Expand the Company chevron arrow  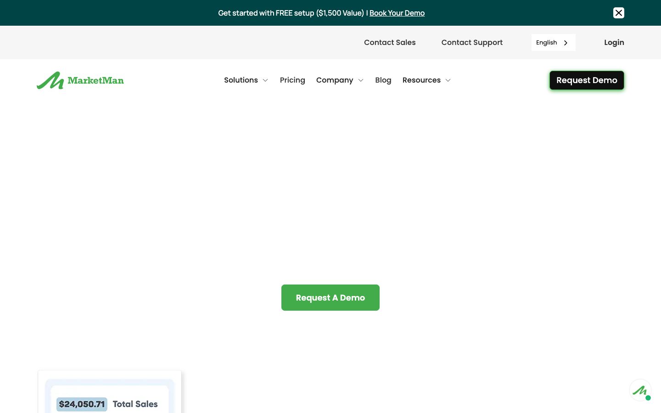coord(361,80)
